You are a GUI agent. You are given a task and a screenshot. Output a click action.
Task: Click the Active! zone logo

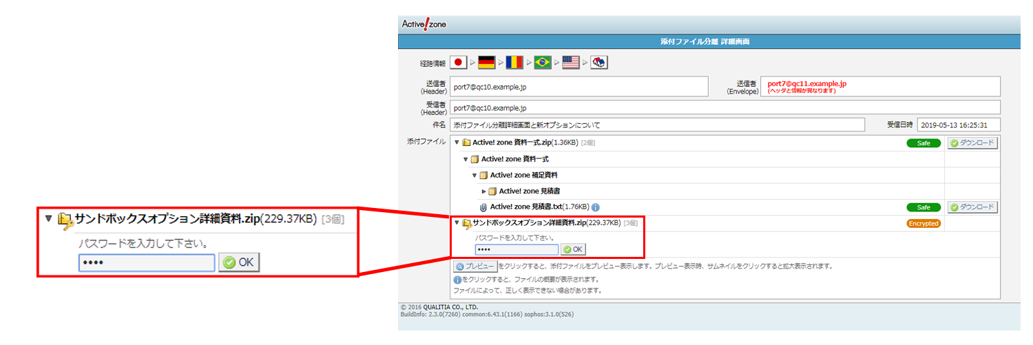pyautogui.click(x=424, y=25)
